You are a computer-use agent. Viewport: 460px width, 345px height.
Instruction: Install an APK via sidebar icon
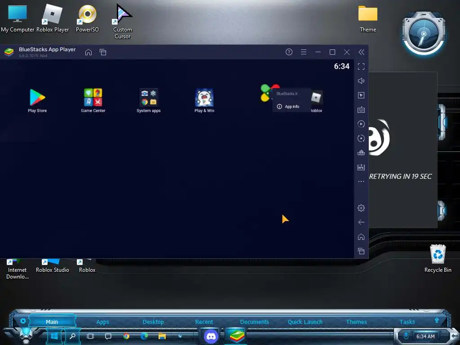pos(361,167)
